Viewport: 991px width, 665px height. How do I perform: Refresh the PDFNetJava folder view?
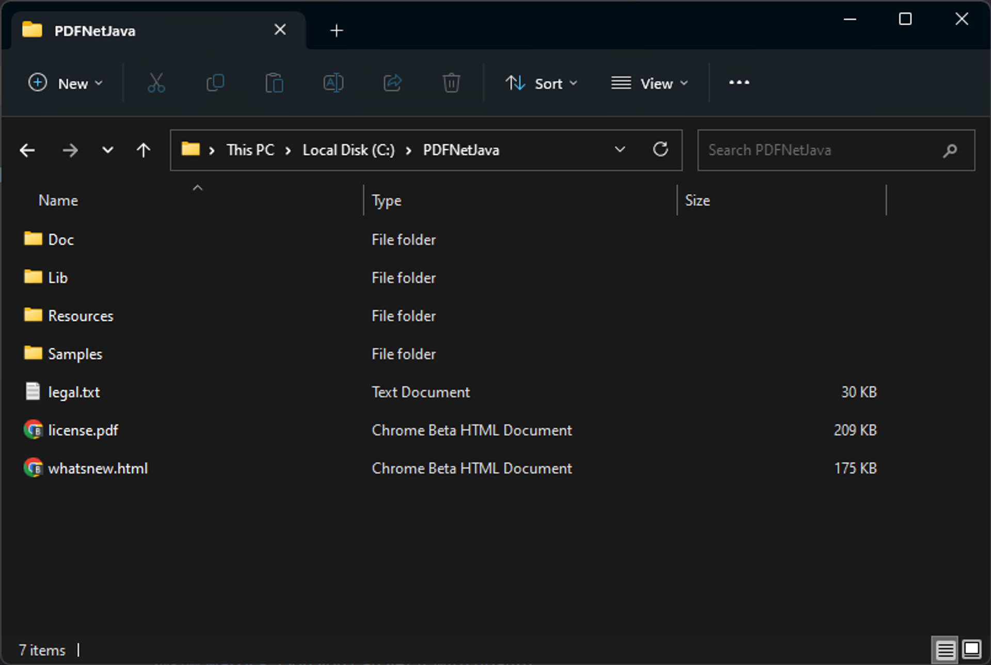pyautogui.click(x=660, y=150)
